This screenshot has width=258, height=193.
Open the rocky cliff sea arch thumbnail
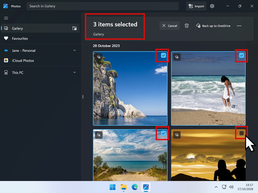(130, 88)
